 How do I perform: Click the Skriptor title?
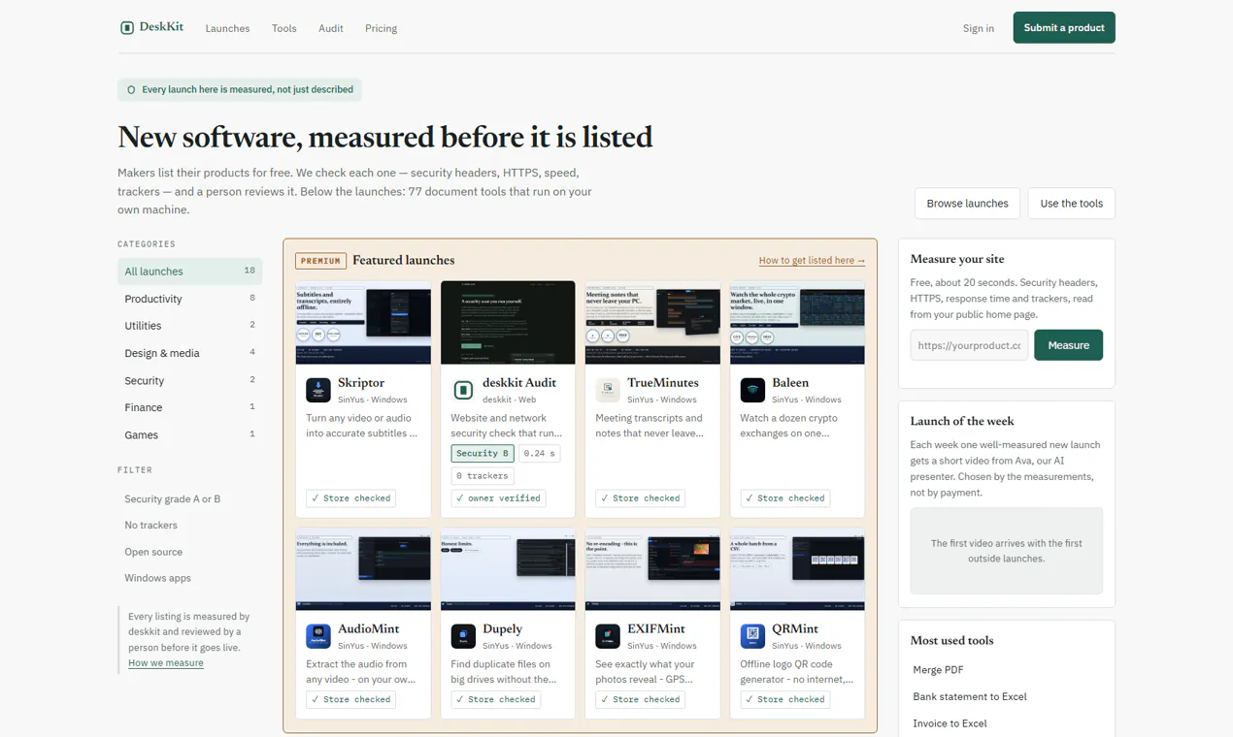click(361, 383)
